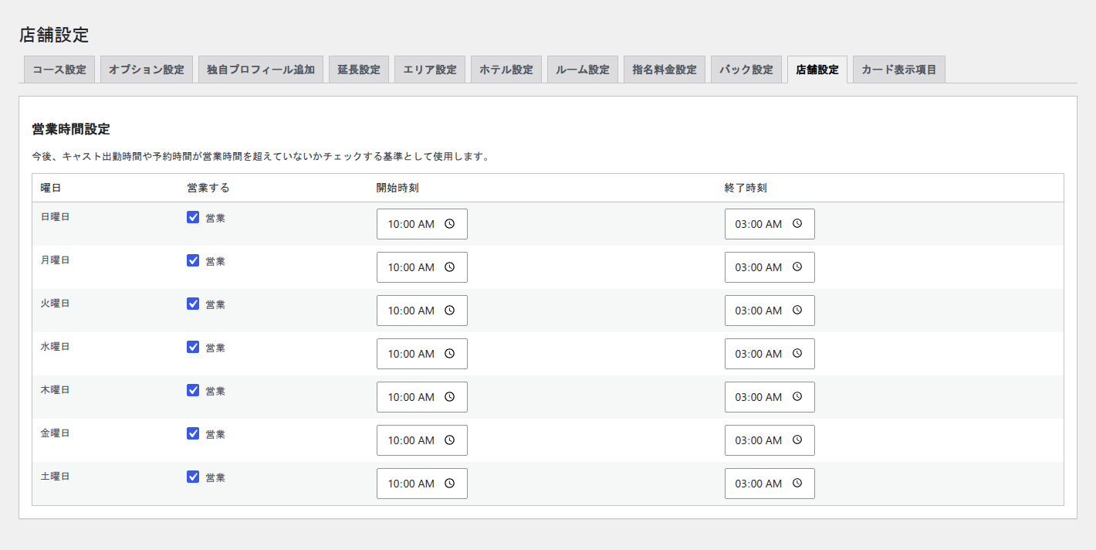Open the 独自プロフィール追加 tab
The image size is (1096, 550).
[x=261, y=70]
